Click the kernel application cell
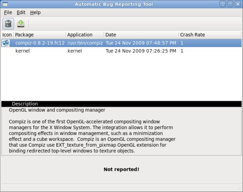 click(75, 51)
